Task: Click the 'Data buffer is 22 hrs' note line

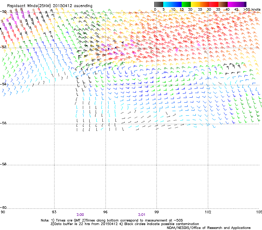Action: 125,224
